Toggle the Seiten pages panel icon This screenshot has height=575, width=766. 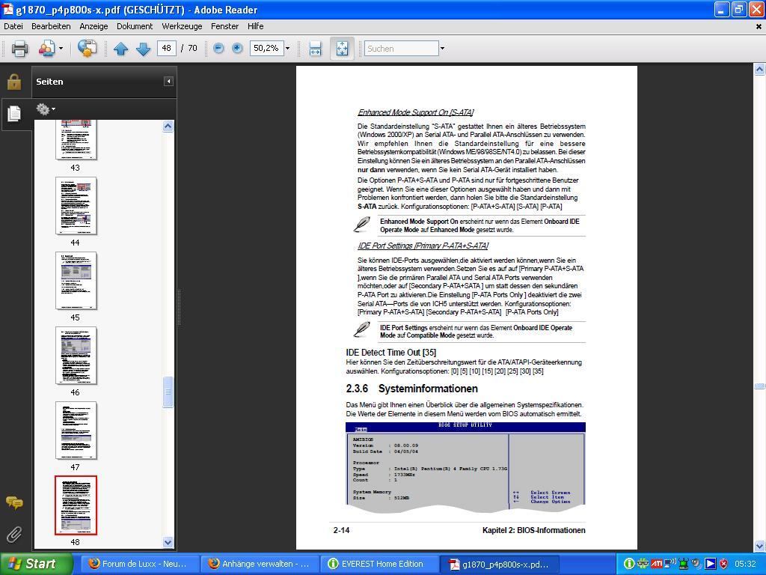(14, 114)
